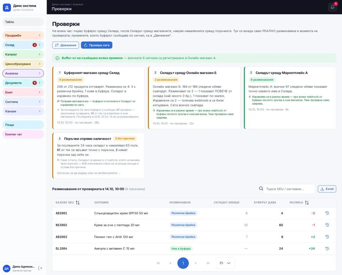This screenshot has height=275, width=342.
Task: Expand the Продажби menu chevron
Action: pos(40,35)
